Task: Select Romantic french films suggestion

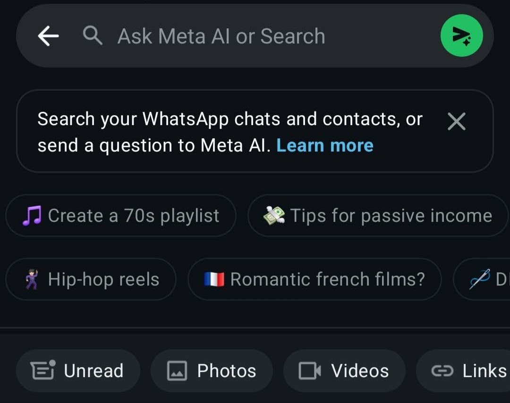Action: [314, 279]
